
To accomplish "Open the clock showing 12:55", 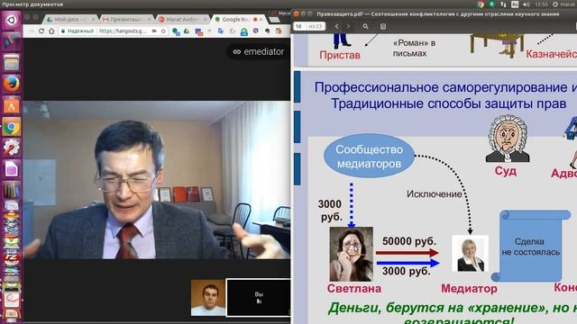I will pyautogui.click(x=541, y=4).
